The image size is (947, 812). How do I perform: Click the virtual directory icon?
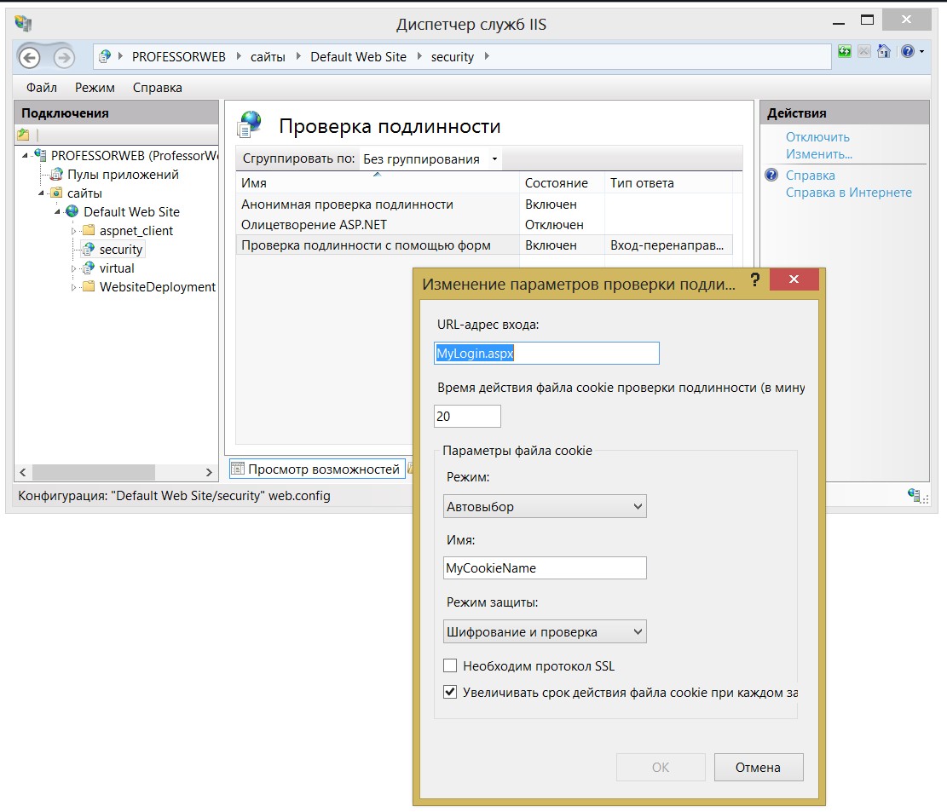89,268
